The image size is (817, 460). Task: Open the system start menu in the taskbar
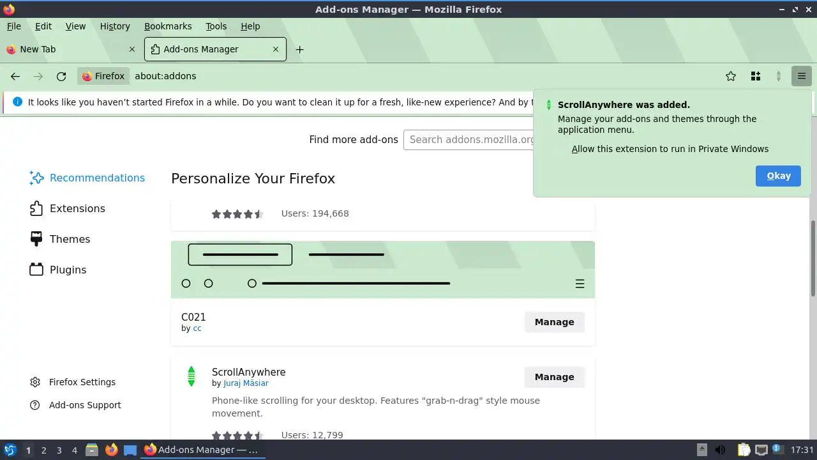pos(10,450)
